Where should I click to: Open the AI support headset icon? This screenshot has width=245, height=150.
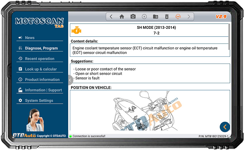178,17
